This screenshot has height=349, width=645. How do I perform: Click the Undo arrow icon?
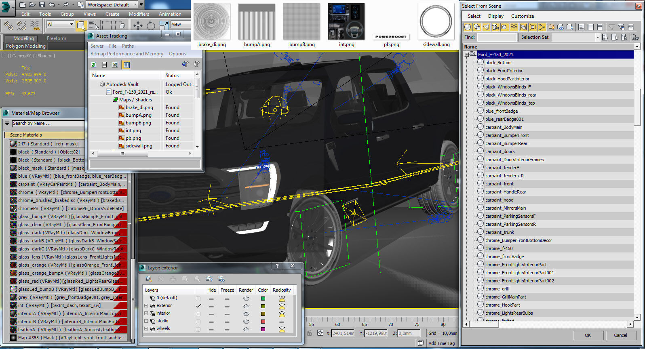click(x=51, y=5)
